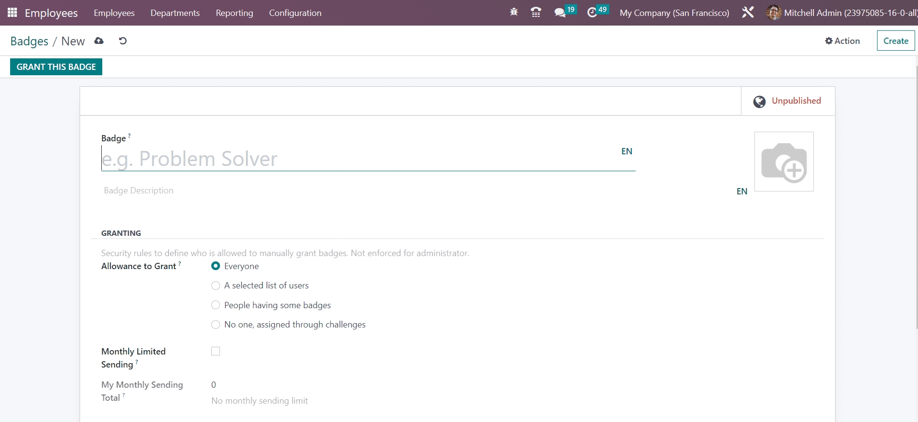Image resolution: width=918 pixels, height=422 pixels.
Task: Open the activities clock icon
Action: [592, 13]
